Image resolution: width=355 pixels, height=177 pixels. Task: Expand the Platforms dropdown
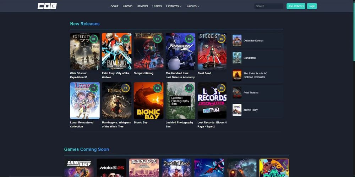click(x=174, y=6)
